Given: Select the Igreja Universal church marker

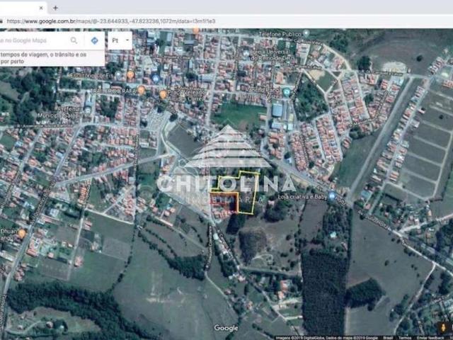Looking at the screenshot, I should (246, 54).
